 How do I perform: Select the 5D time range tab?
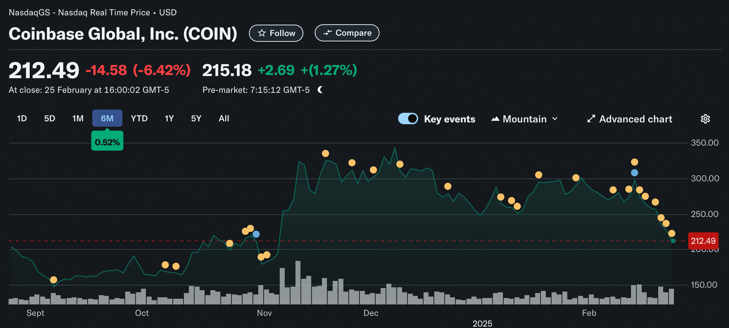(x=50, y=118)
